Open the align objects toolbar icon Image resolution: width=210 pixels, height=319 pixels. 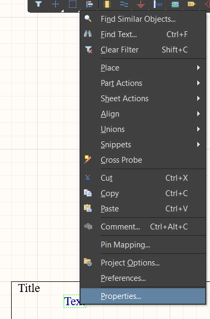(x=90, y=4)
